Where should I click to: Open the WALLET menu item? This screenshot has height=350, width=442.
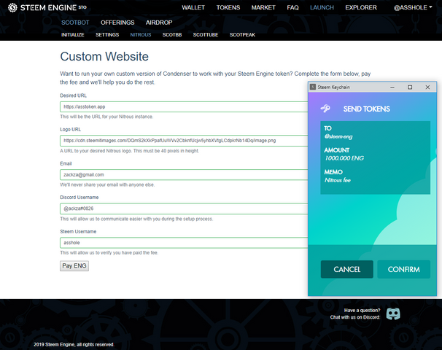click(193, 7)
